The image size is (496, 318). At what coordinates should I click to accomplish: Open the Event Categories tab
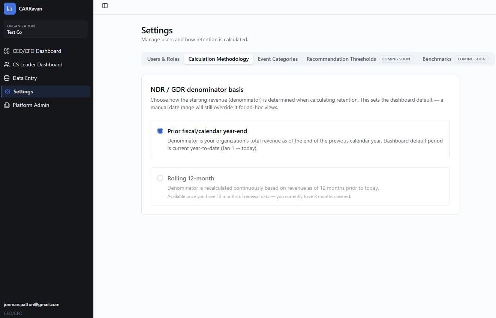(x=278, y=59)
